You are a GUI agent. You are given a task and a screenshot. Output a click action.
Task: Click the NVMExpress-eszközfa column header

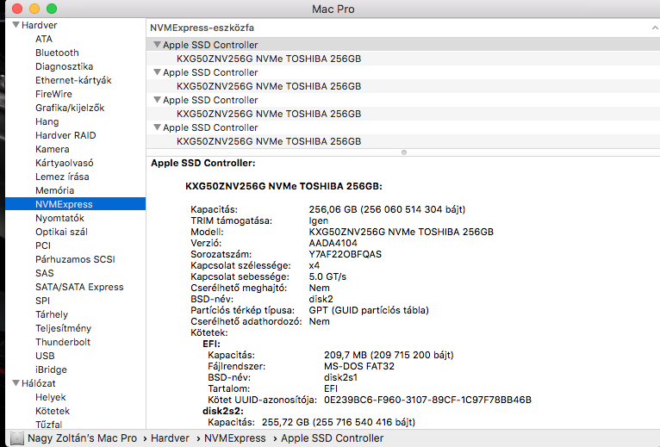(403, 28)
